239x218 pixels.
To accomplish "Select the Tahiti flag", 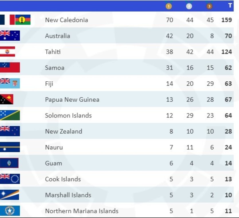I will (7, 52).
